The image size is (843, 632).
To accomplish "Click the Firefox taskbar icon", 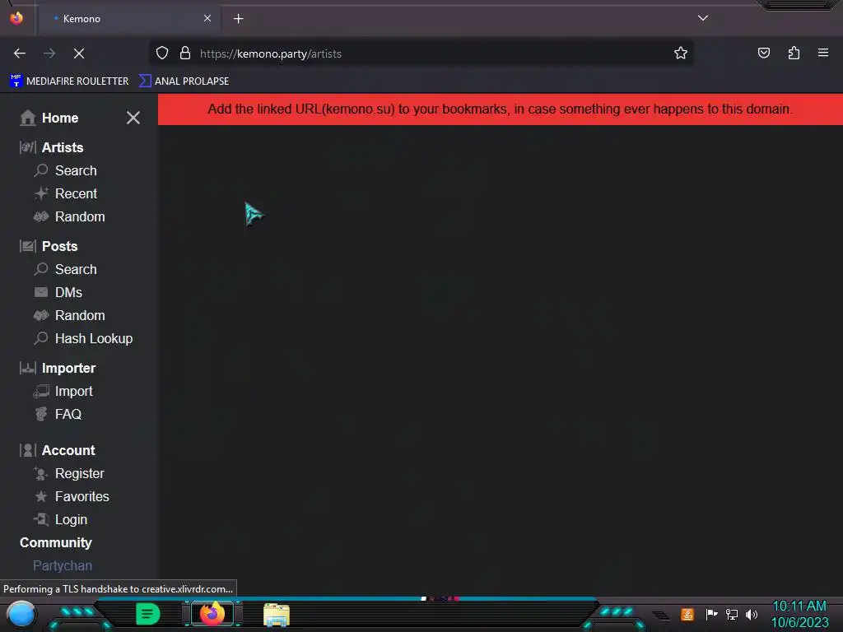I will 212,614.
